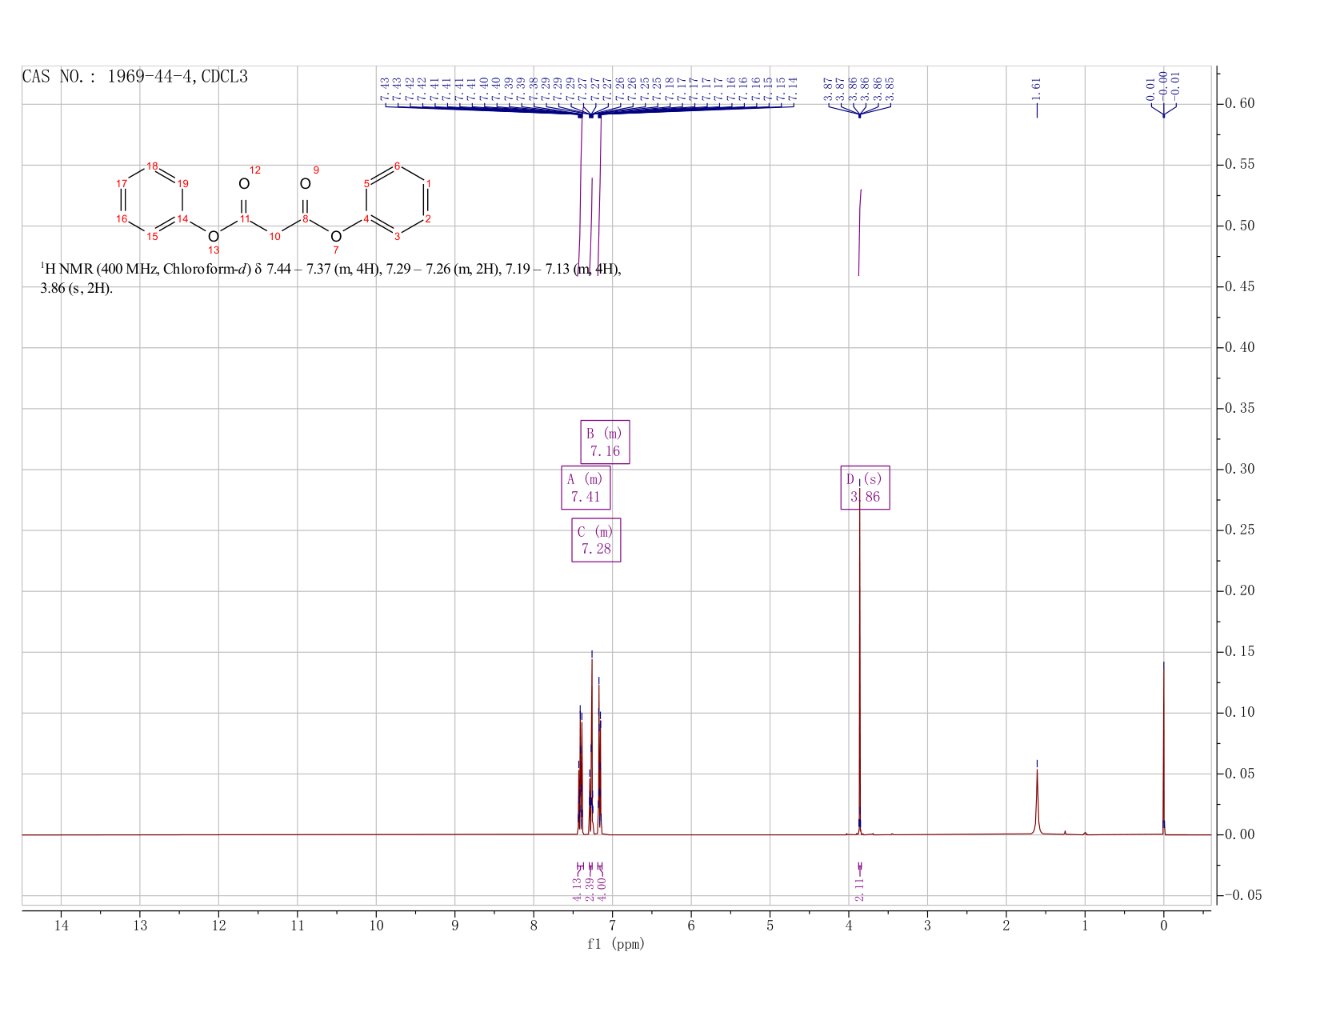
Task: Click the carbonyl oxygen labeled 9
Action: [305, 184]
